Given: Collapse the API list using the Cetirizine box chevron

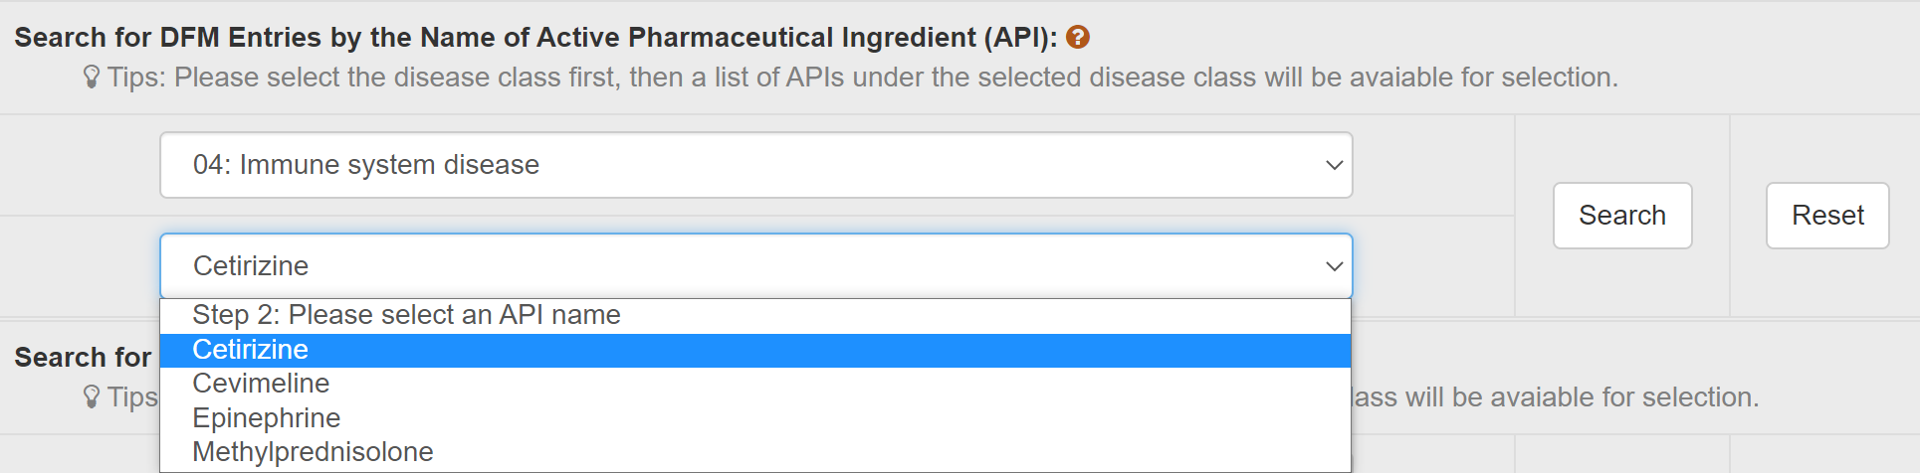Looking at the screenshot, I should pyautogui.click(x=1335, y=266).
